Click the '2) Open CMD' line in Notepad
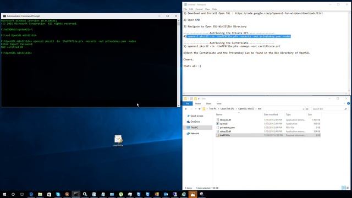 point(191,20)
